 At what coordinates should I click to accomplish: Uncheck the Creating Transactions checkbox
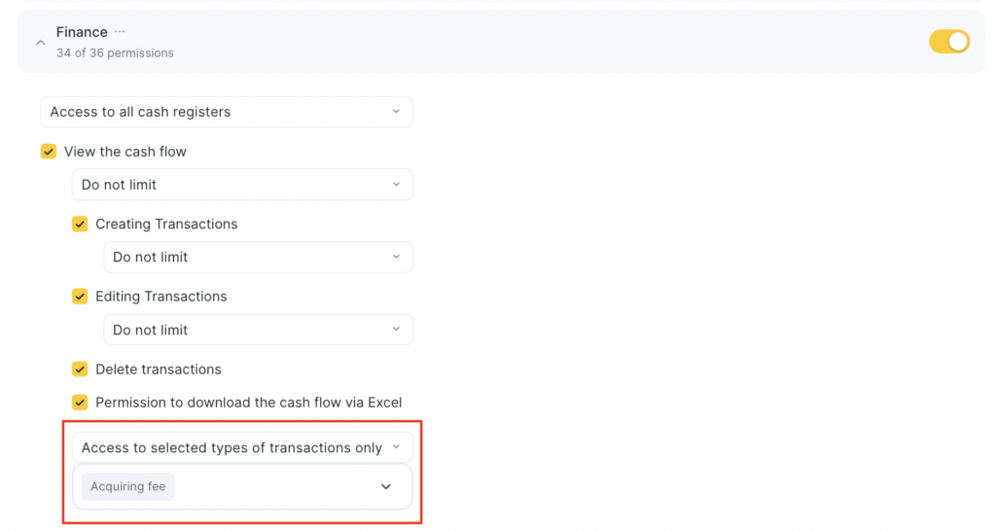click(x=80, y=224)
